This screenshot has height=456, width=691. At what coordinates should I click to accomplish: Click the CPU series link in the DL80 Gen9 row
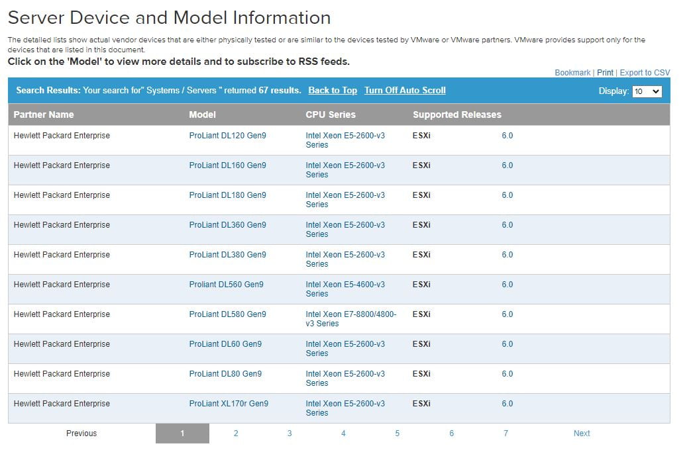tap(345, 379)
